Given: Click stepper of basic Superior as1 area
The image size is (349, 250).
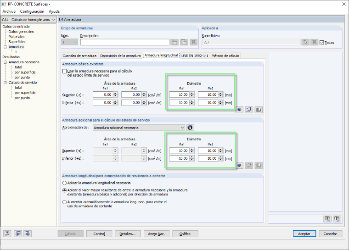Looking at the screenshot, I should point(115,94).
